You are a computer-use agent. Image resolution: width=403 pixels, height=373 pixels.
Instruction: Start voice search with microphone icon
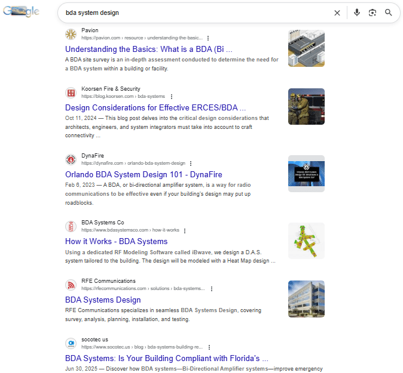[x=357, y=13]
